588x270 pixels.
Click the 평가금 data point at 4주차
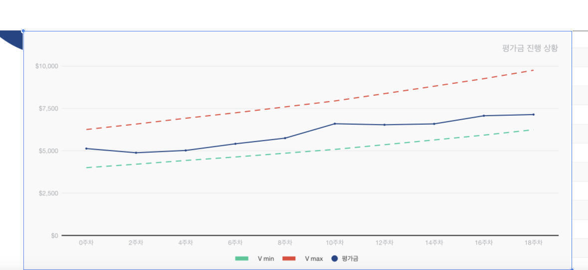[x=186, y=150]
